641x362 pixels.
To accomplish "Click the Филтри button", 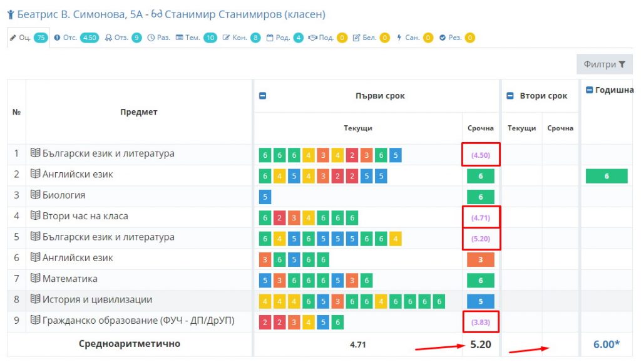I will pos(604,65).
